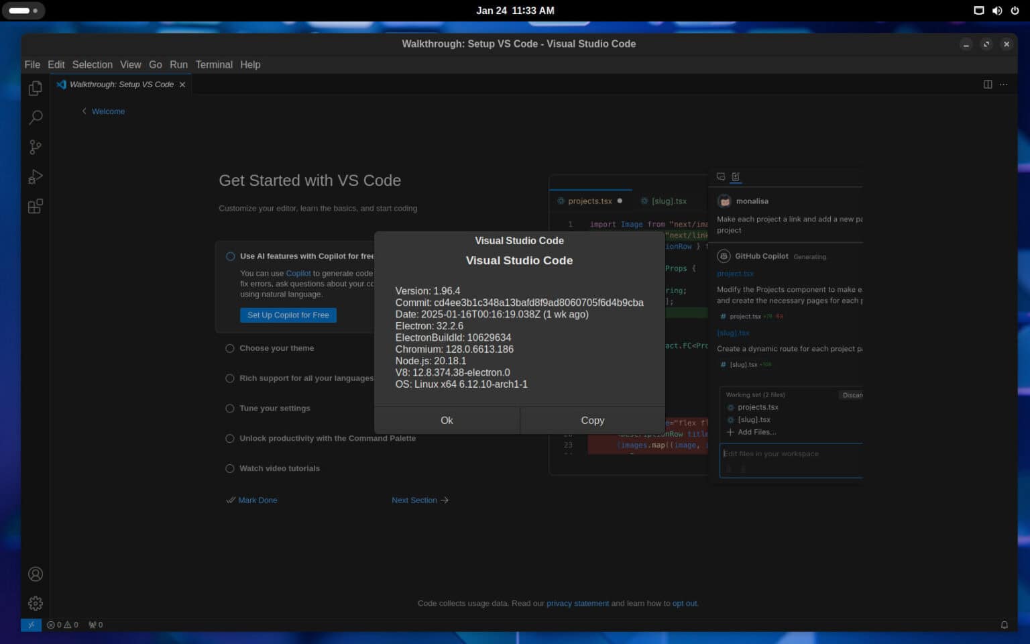This screenshot has width=1030, height=644.
Task: Expand the Working set files list
Action: click(x=754, y=395)
